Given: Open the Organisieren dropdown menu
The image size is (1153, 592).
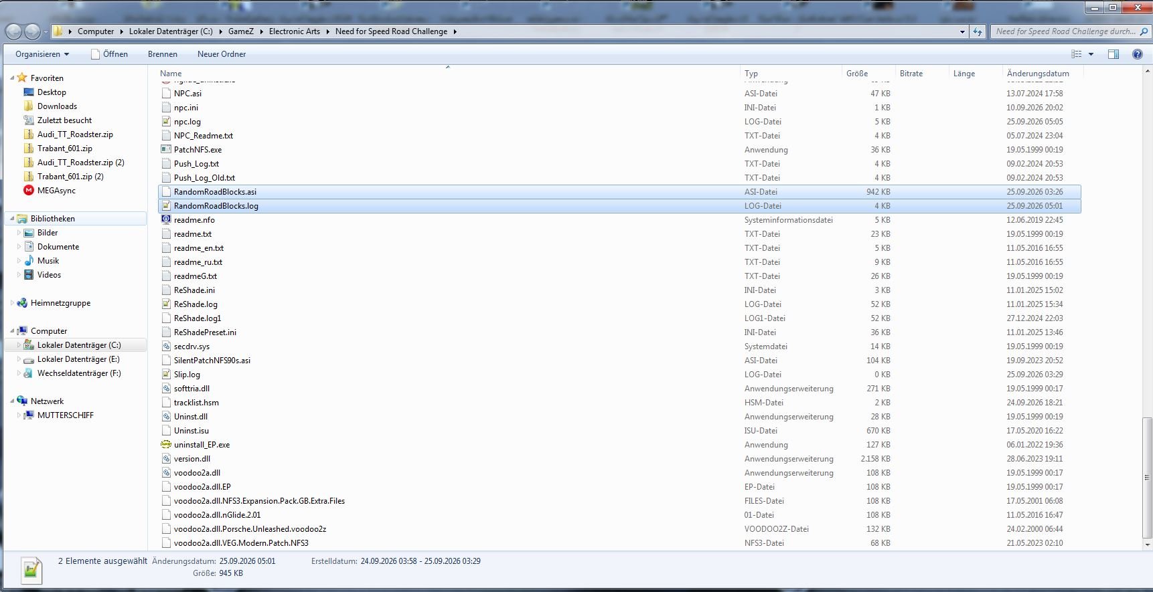Looking at the screenshot, I should tap(42, 54).
